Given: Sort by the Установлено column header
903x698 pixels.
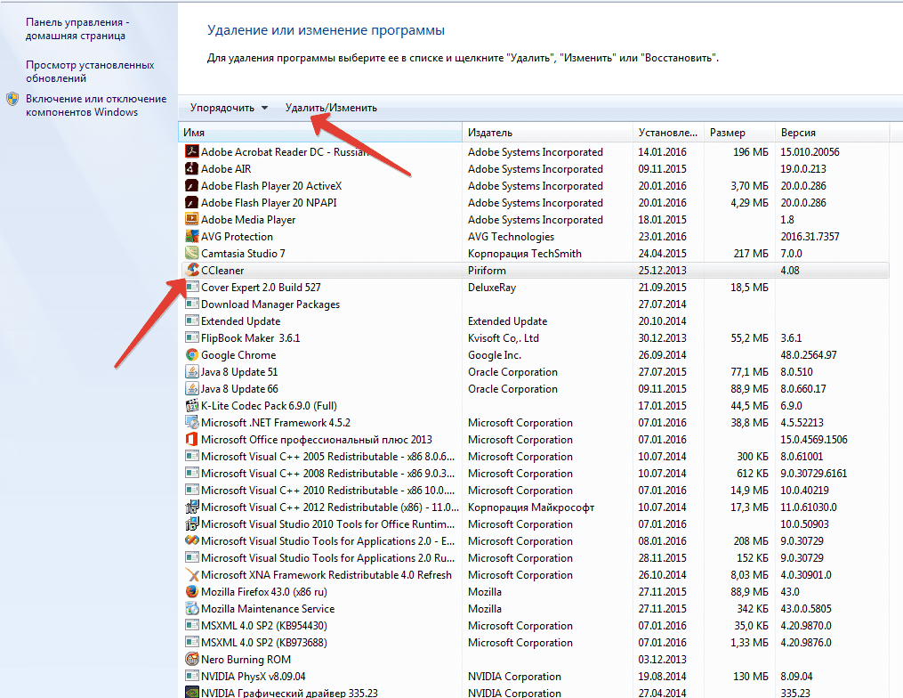Looking at the screenshot, I should tap(668, 133).
